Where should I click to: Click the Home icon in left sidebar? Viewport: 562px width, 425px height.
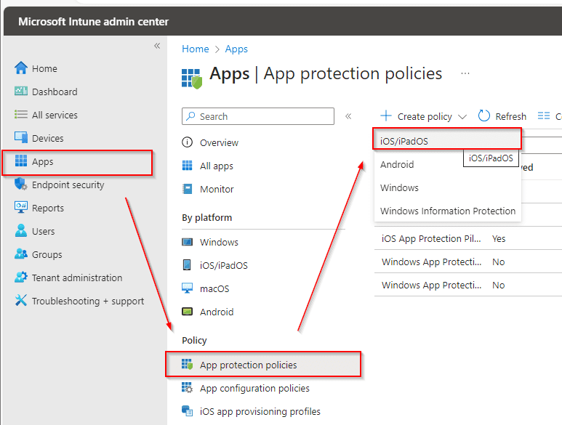(x=21, y=68)
